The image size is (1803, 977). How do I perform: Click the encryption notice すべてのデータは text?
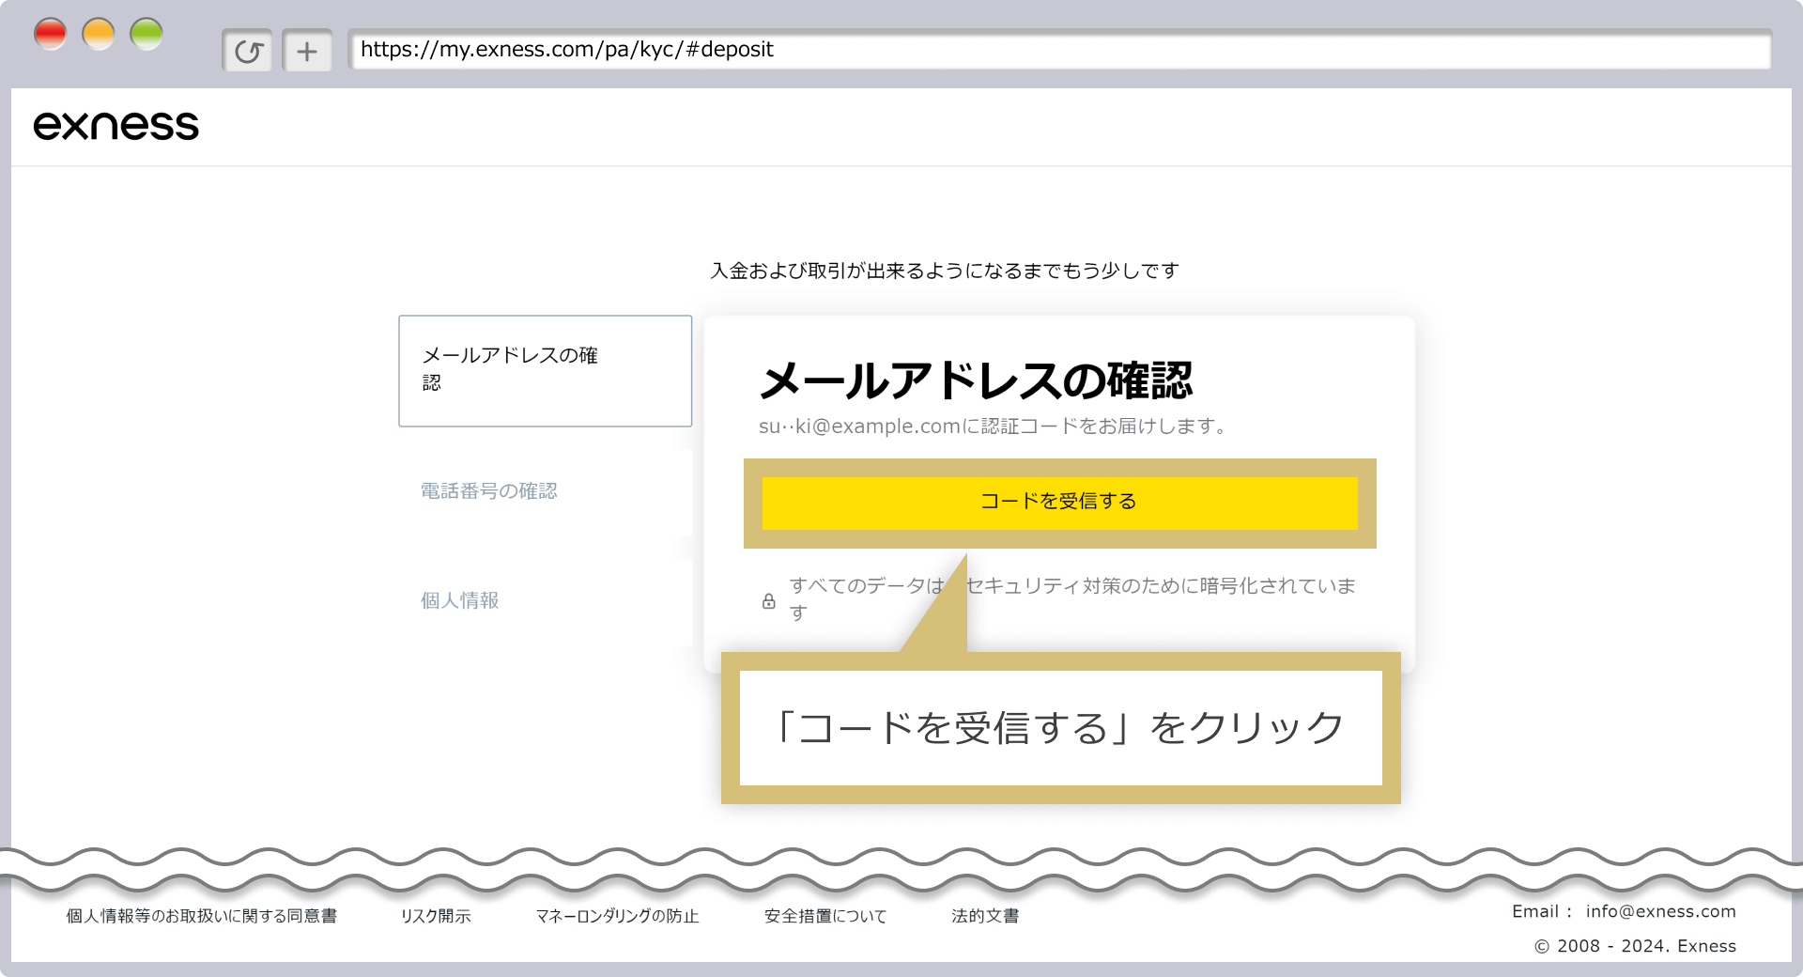click(1073, 598)
